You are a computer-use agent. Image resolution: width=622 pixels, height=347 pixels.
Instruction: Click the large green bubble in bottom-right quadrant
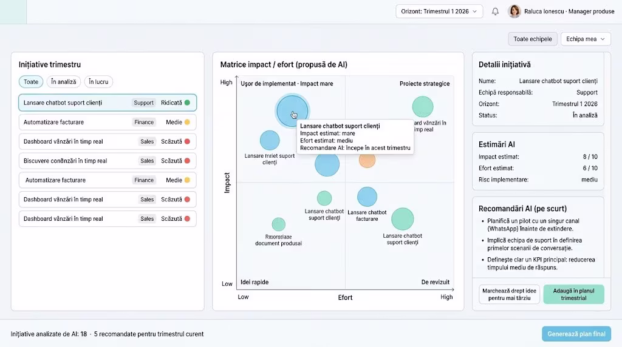click(x=402, y=219)
